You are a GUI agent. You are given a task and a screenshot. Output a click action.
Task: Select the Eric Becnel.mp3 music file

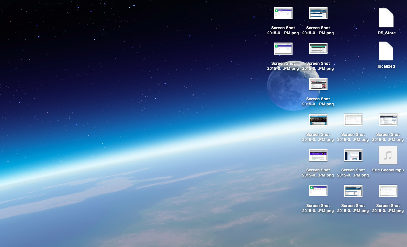388,155
